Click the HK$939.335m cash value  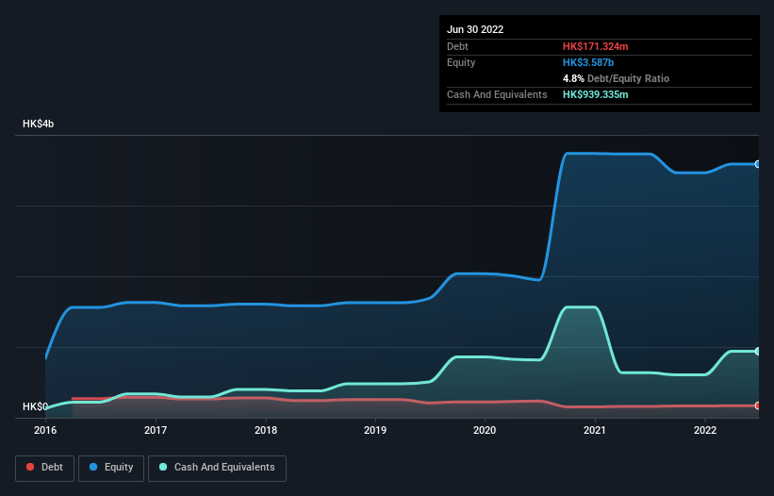[x=595, y=94]
